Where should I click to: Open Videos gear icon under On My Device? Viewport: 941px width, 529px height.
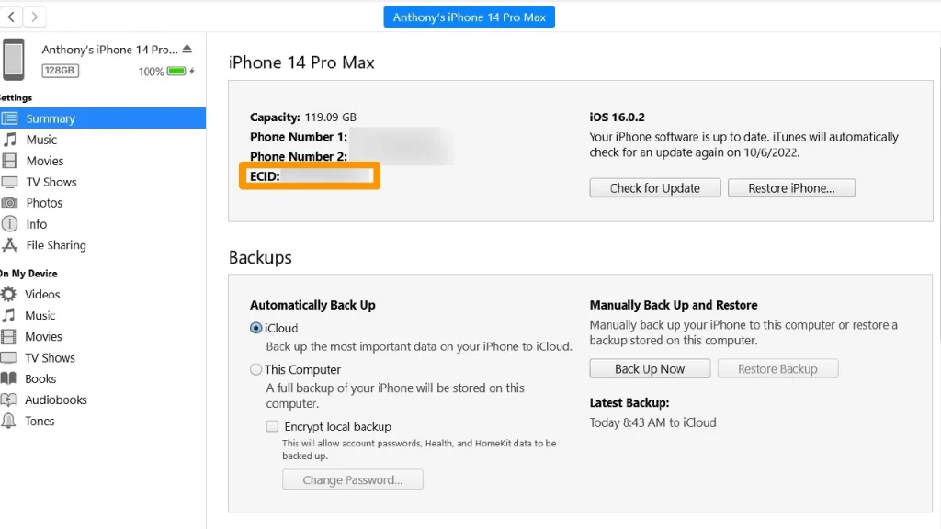coord(8,294)
